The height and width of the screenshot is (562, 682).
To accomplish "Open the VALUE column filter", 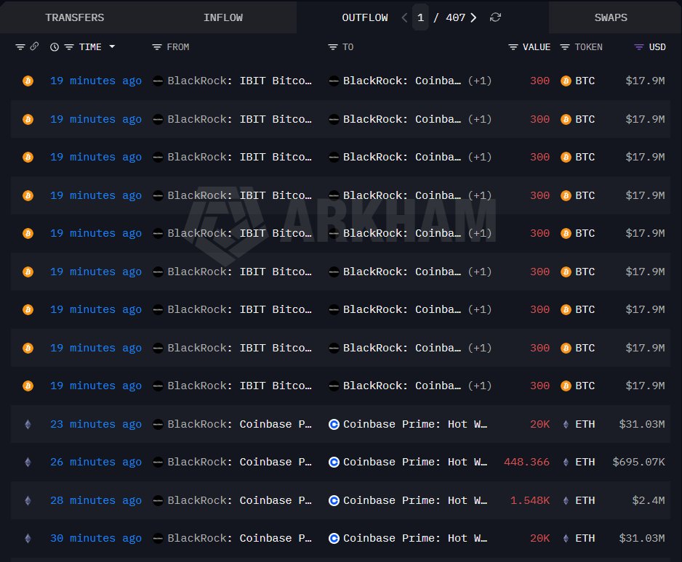I will tap(513, 47).
